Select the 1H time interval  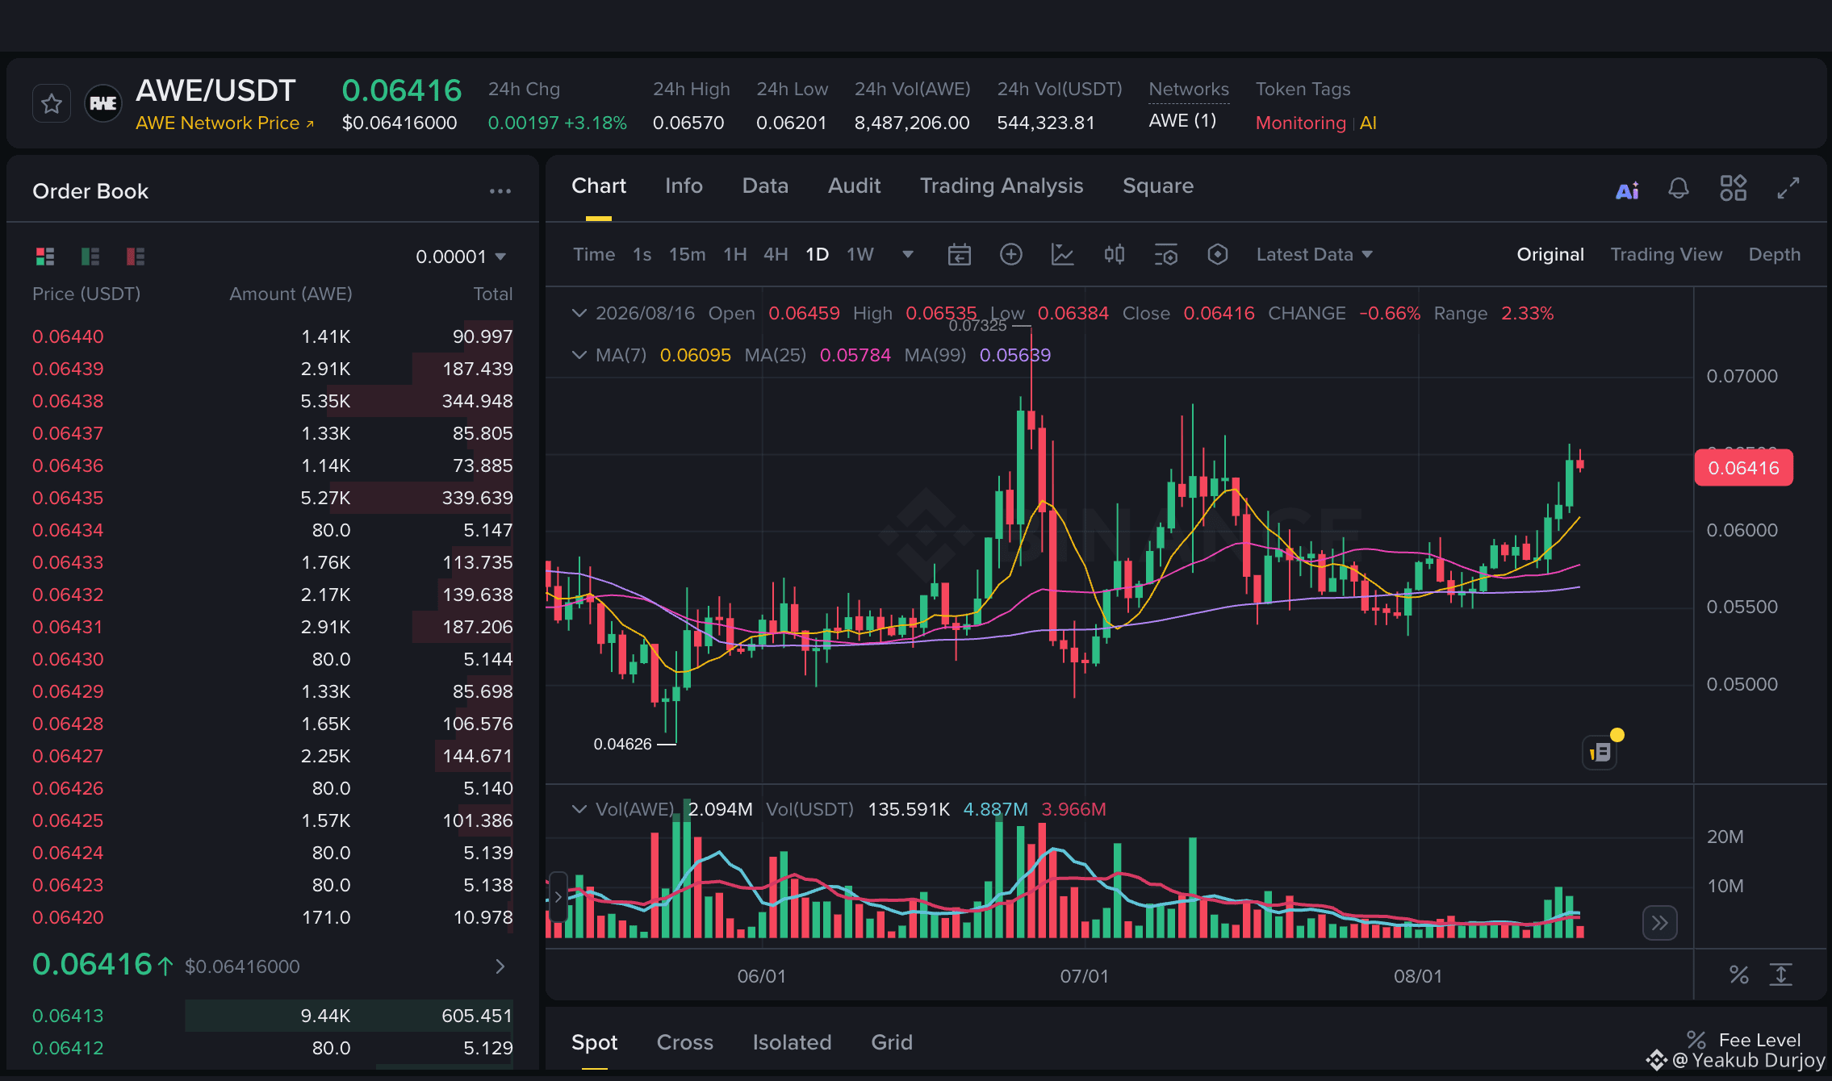(x=735, y=255)
